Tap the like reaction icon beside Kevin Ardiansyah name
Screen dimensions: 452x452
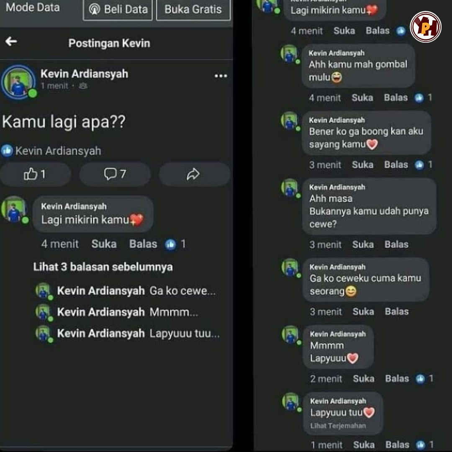[7, 151]
